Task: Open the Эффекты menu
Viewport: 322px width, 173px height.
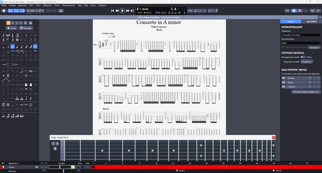Action: (47, 5)
